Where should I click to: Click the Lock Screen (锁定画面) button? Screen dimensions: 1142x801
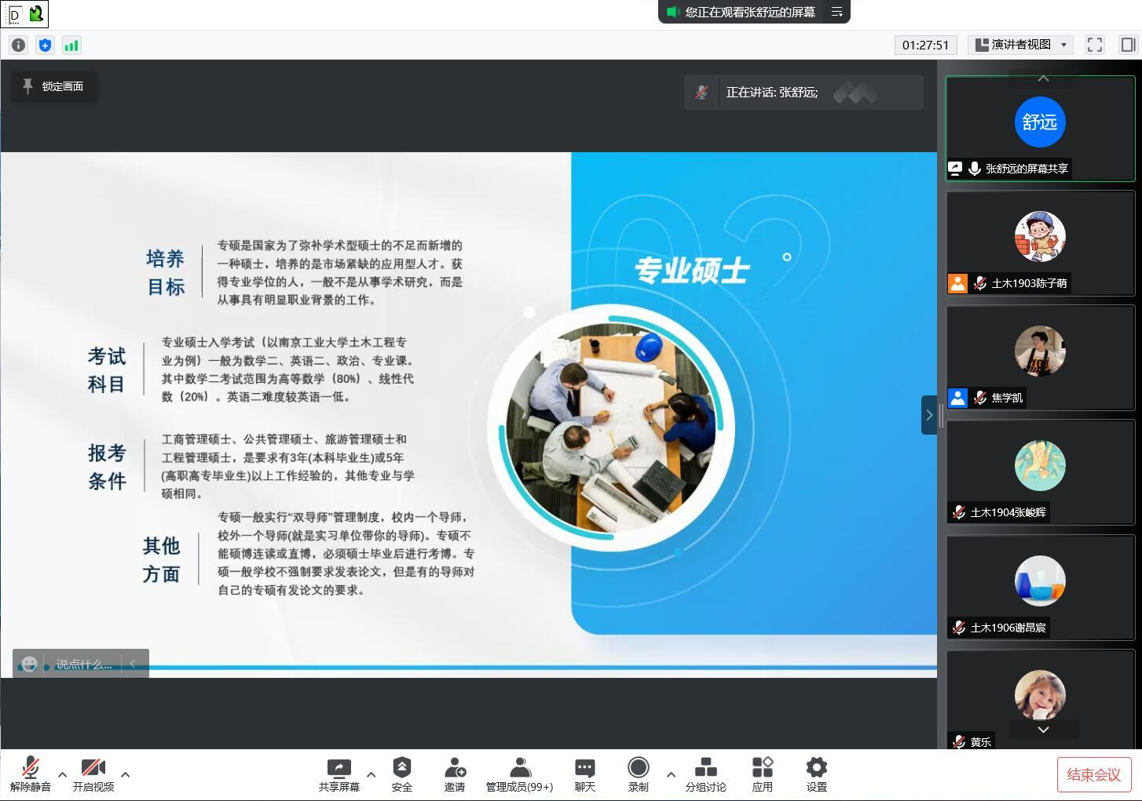(x=54, y=86)
